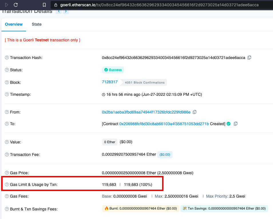Click the goerli.etherscan.io address bar
The width and height of the screenshot is (273, 219).
tap(162, 5)
